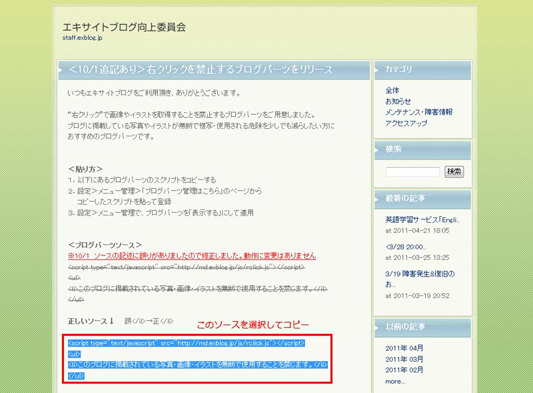Click the staff.exblog.jp subtitle link

coord(82,38)
